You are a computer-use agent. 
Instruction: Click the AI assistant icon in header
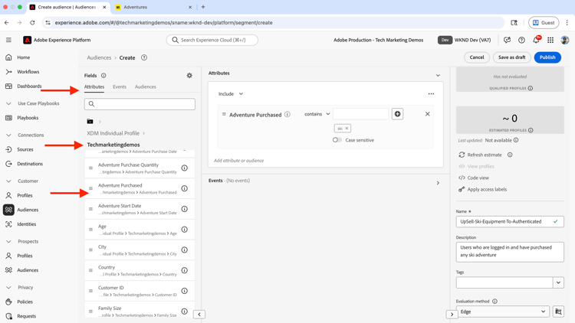(508, 40)
